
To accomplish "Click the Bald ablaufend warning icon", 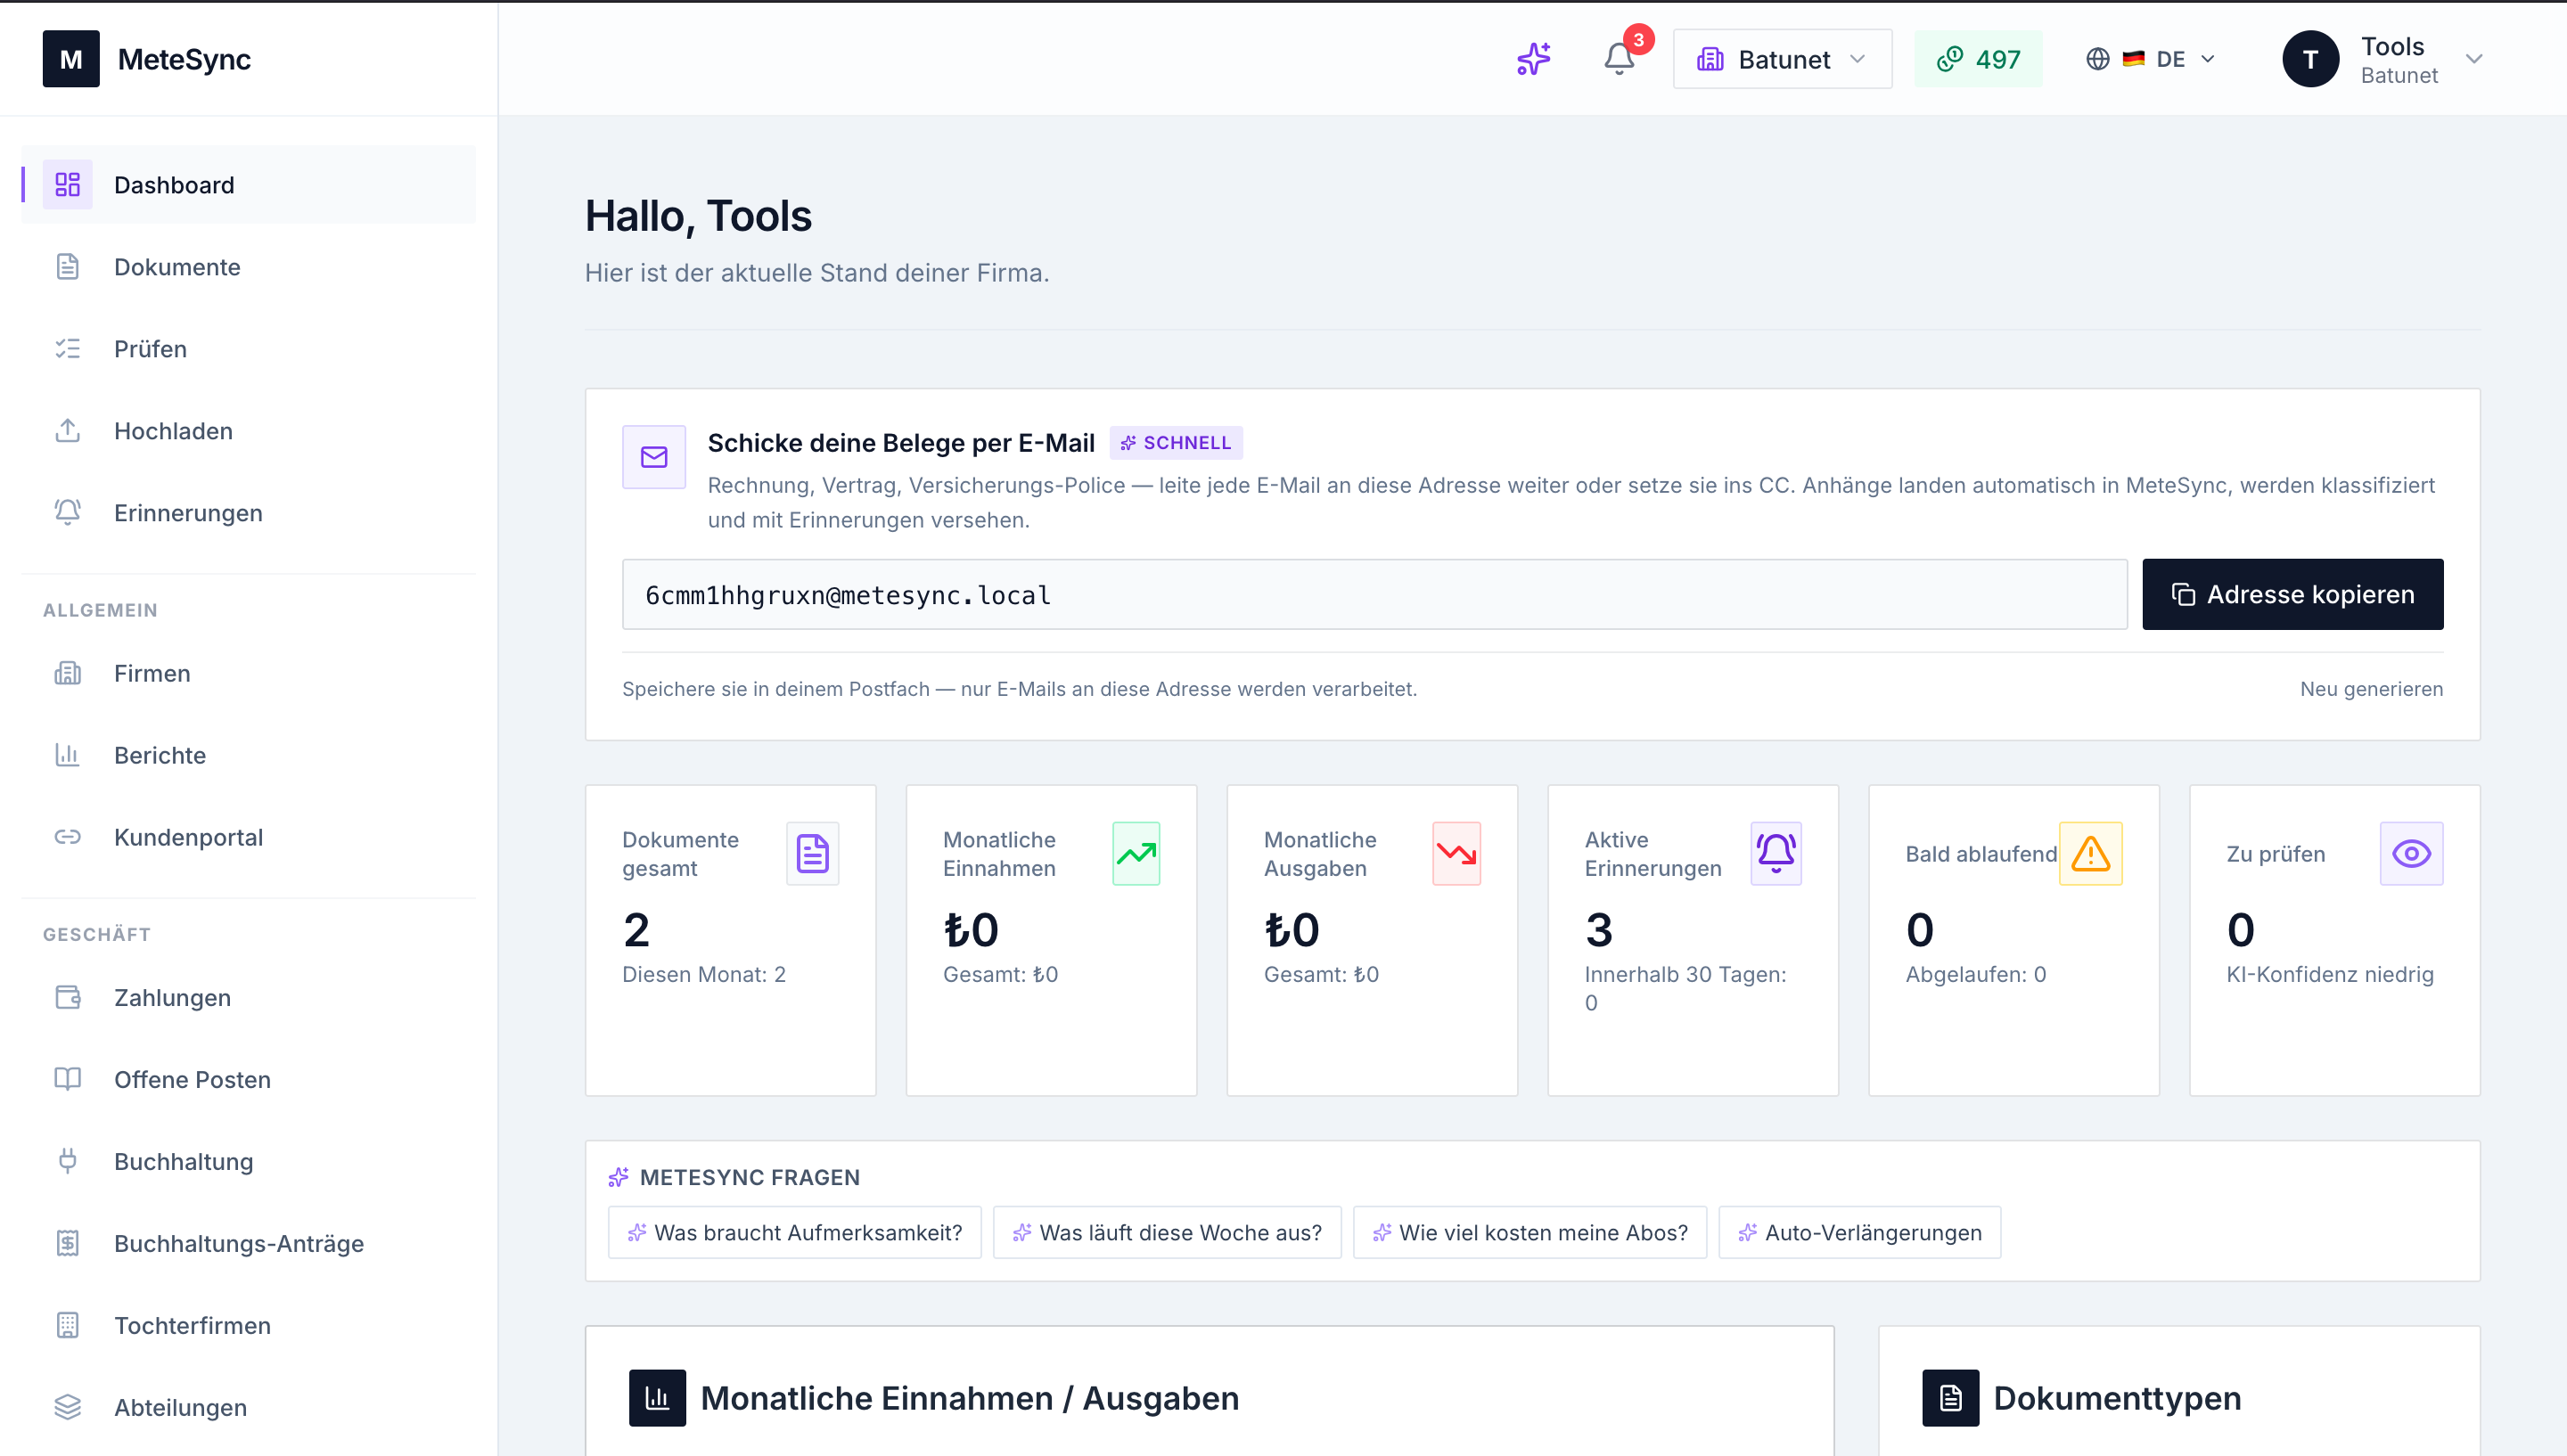I will (x=2090, y=853).
